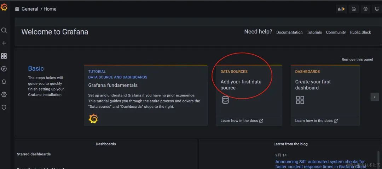
Task: Click the Home breadcrumb in the header
Action: pyautogui.click(x=50, y=9)
